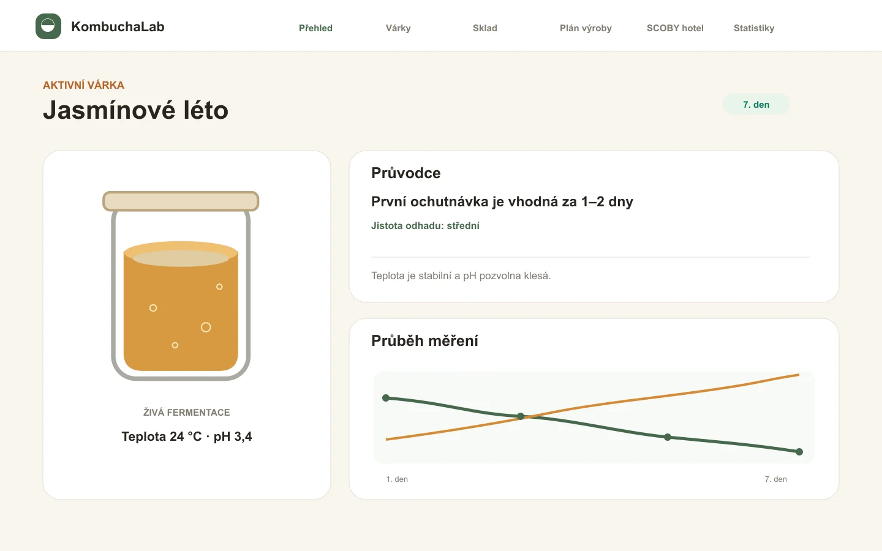Click the KombuchaLab brand name
This screenshot has width=882, height=551.
coord(118,26)
